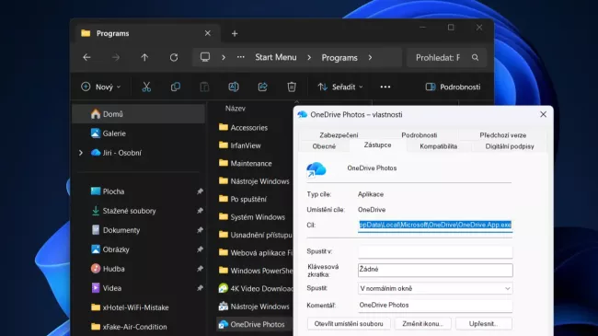Open the See more toolbar options

[x=385, y=87]
